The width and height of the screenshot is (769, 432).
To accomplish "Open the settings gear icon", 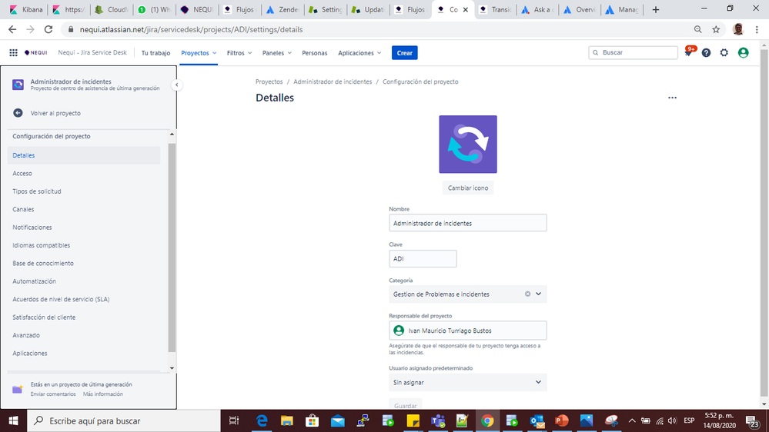I will pyautogui.click(x=724, y=53).
